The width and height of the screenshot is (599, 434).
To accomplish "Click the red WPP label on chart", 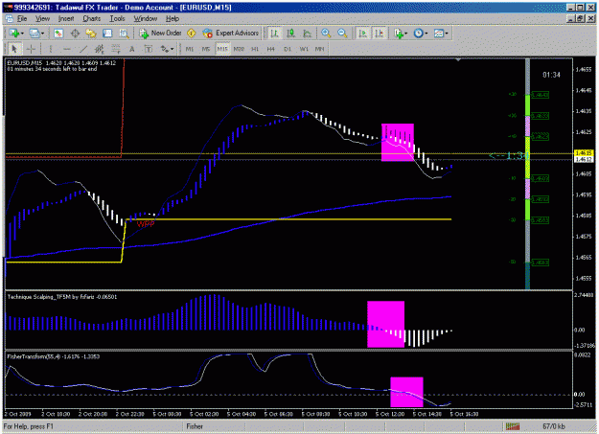I will coord(146,224).
